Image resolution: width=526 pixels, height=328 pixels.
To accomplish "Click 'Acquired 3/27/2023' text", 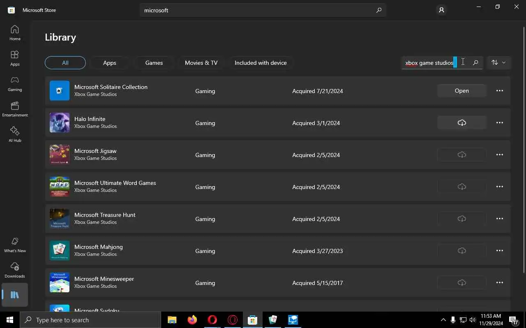I will tap(318, 251).
